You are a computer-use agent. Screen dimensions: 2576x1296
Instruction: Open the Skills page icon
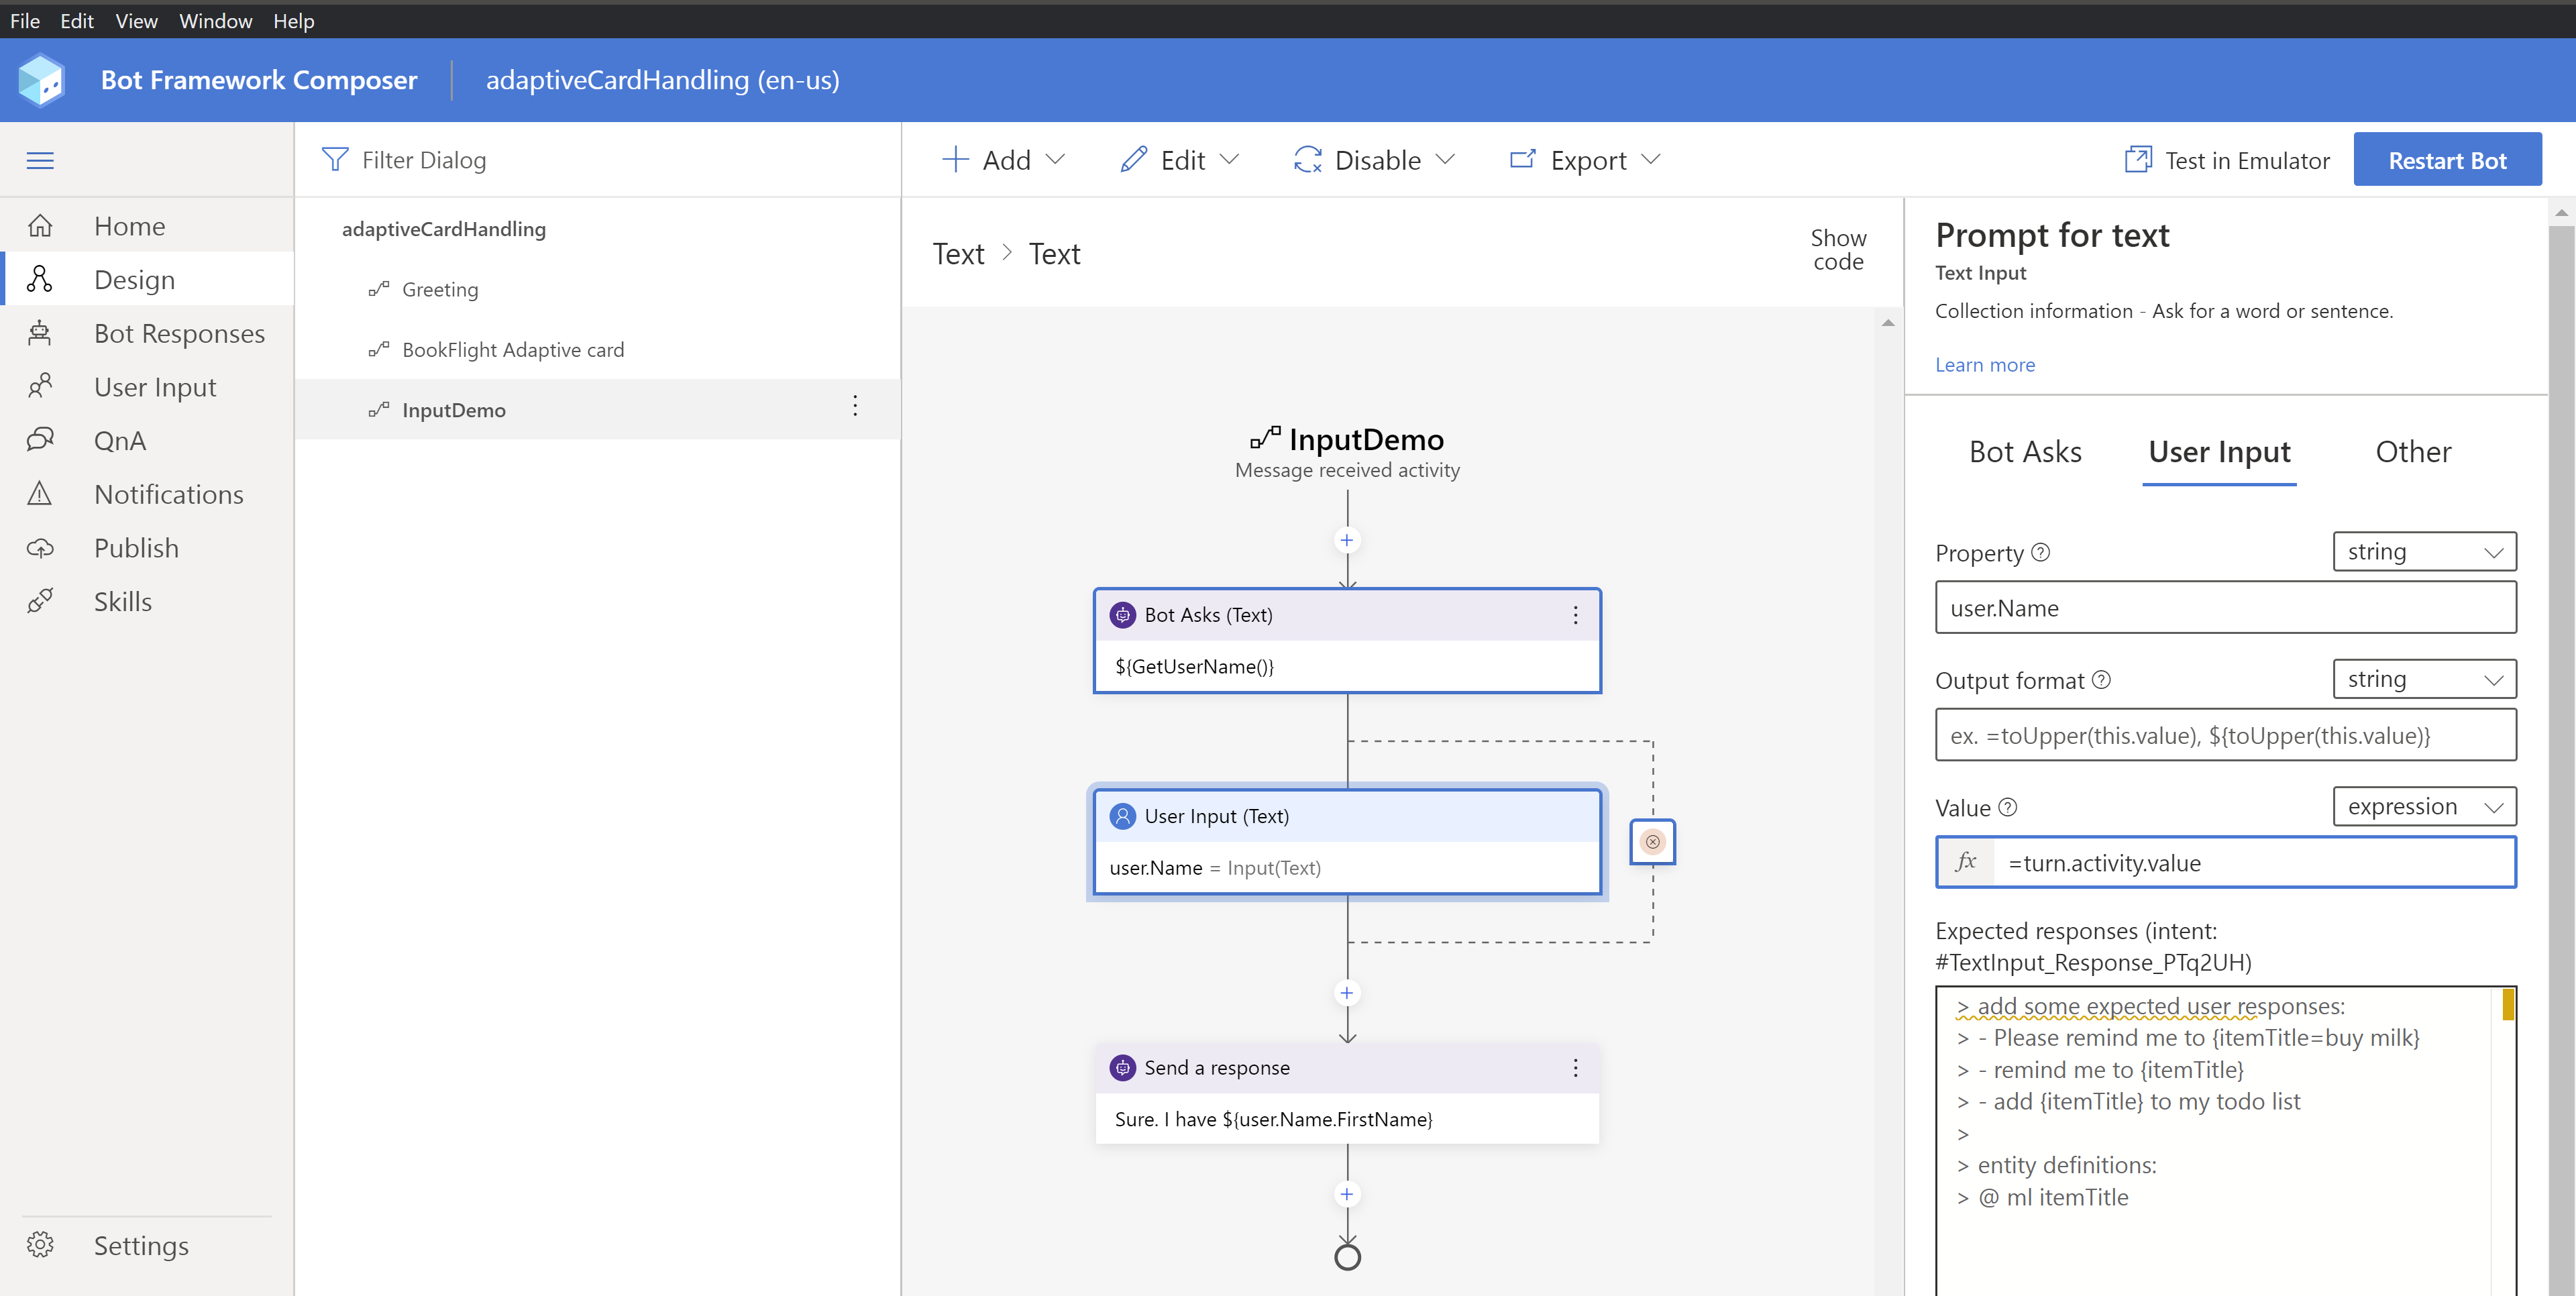[40, 601]
